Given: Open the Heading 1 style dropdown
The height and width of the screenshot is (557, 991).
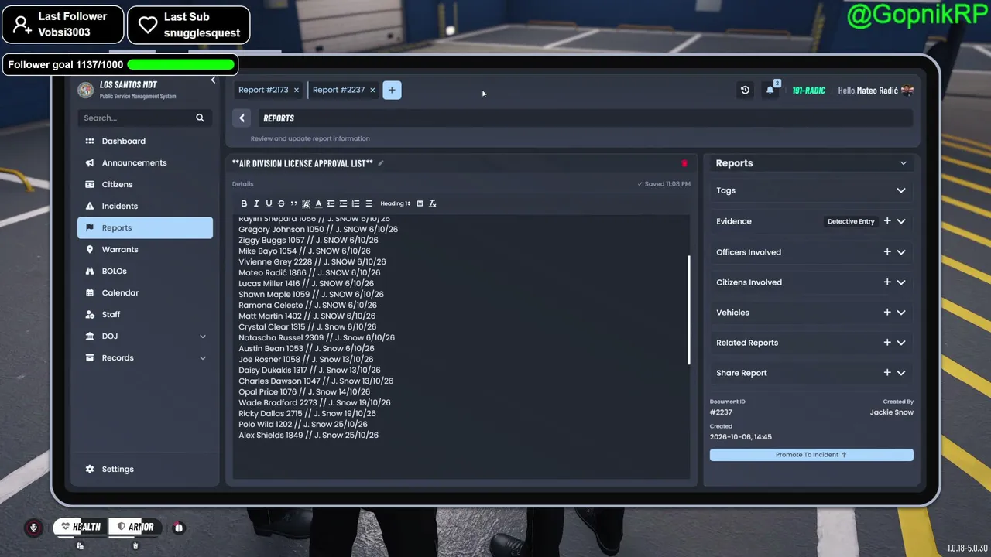Looking at the screenshot, I should (x=396, y=203).
